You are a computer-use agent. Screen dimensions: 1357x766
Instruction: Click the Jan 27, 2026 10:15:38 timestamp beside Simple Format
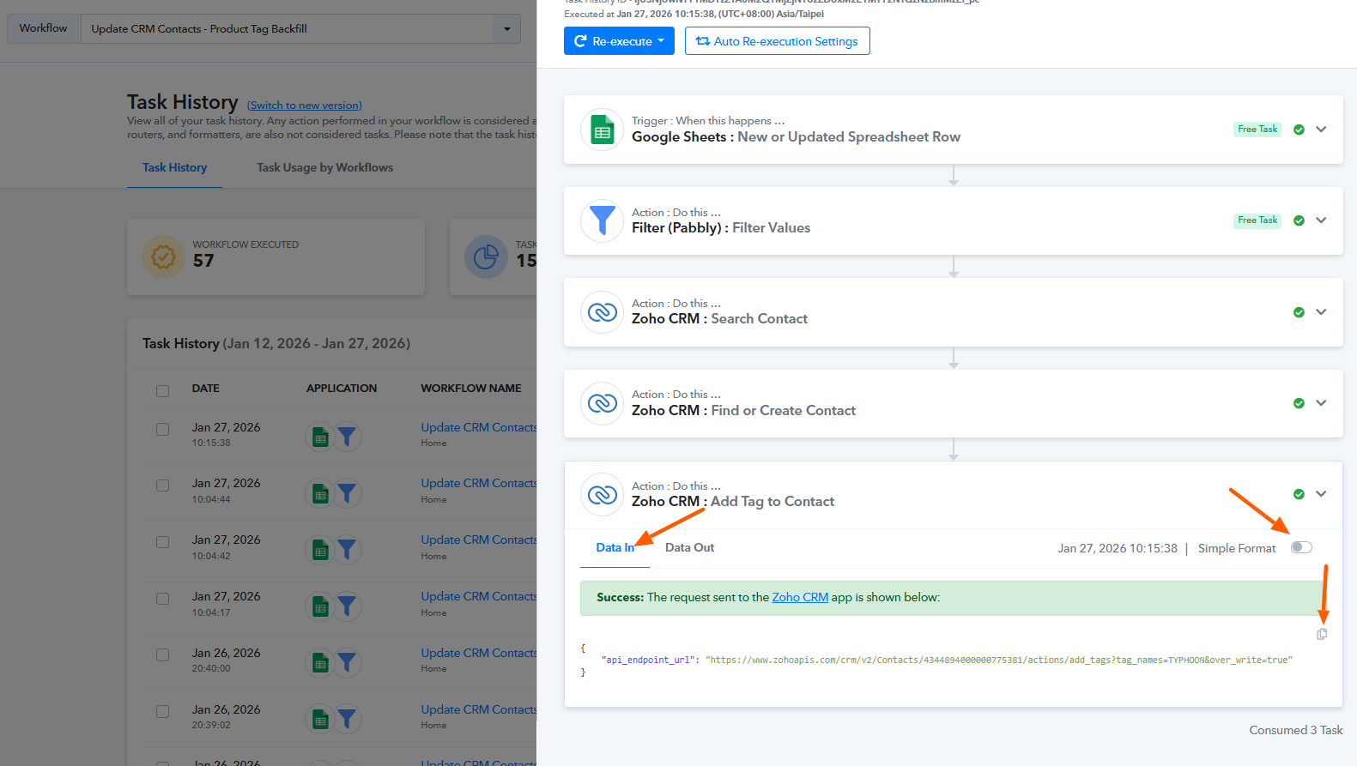(x=1118, y=548)
